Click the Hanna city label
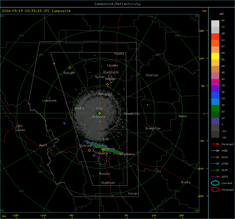The height and width of the screenshot is (219, 235). pos(183,116)
